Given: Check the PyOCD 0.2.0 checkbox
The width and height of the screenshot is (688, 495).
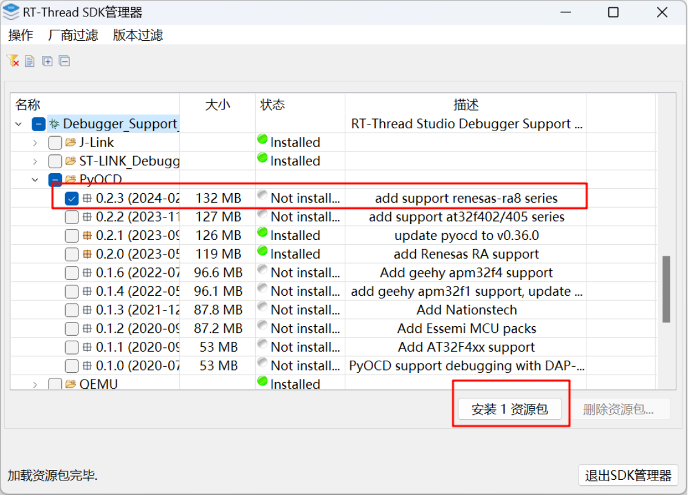Looking at the screenshot, I should tap(72, 254).
